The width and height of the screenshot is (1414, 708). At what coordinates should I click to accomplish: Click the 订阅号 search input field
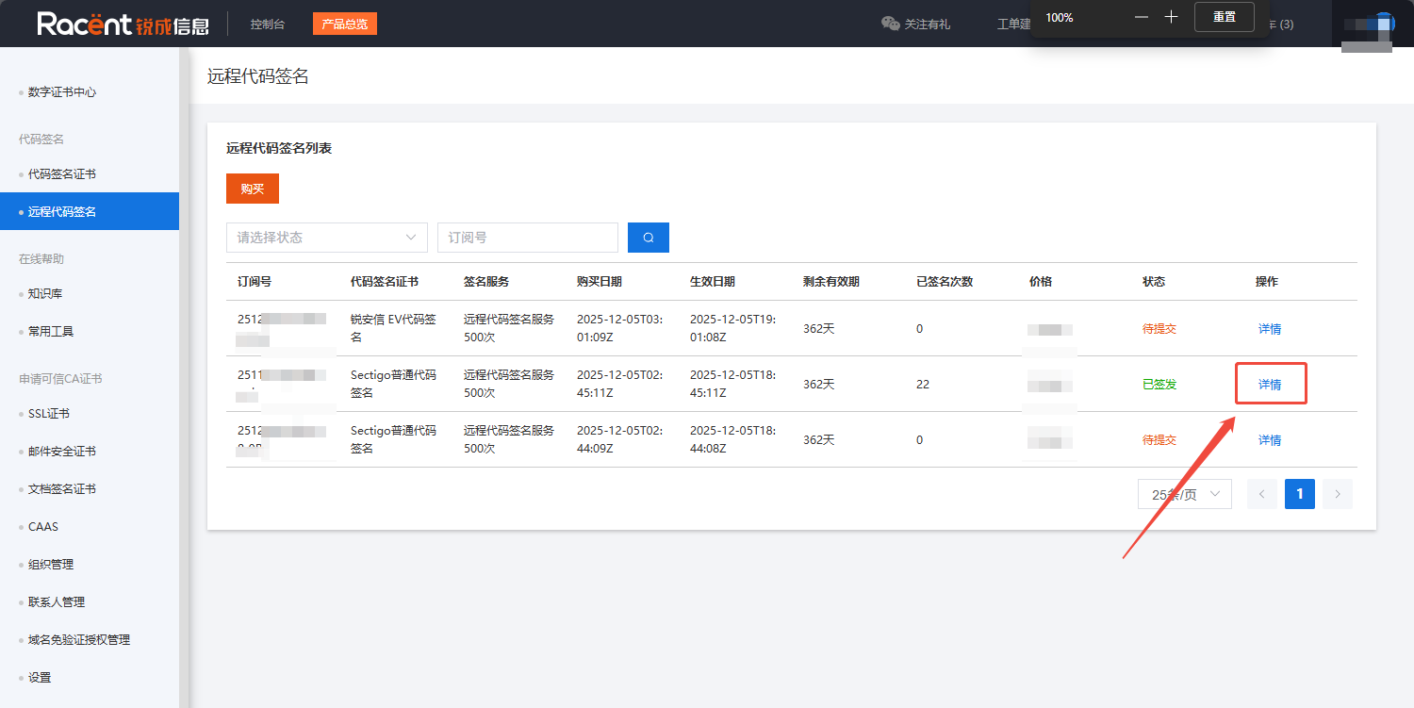527,238
